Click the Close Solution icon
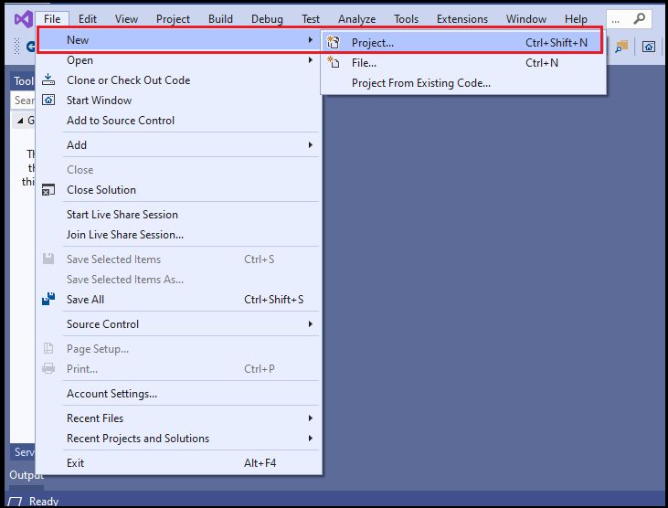The image size is (668, 508). [x=48, y=189]
